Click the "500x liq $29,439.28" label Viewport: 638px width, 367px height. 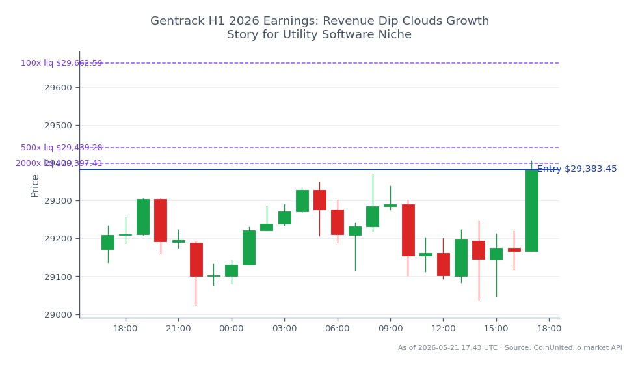pos(61,148)
